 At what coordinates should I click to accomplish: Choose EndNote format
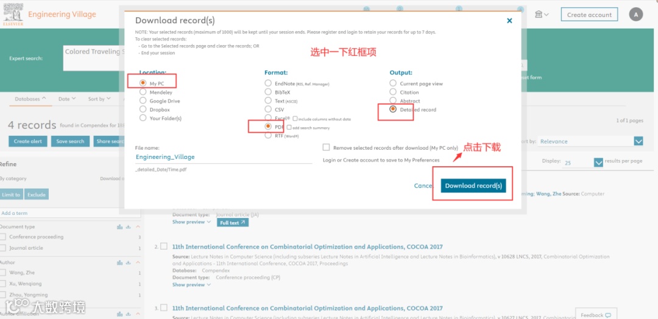click(x=267, y=83)
